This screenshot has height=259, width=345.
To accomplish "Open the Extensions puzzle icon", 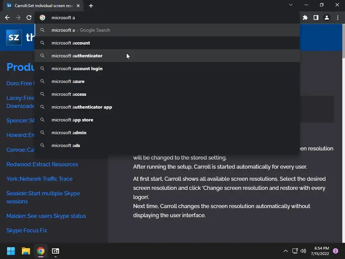I will coord(305,18).
